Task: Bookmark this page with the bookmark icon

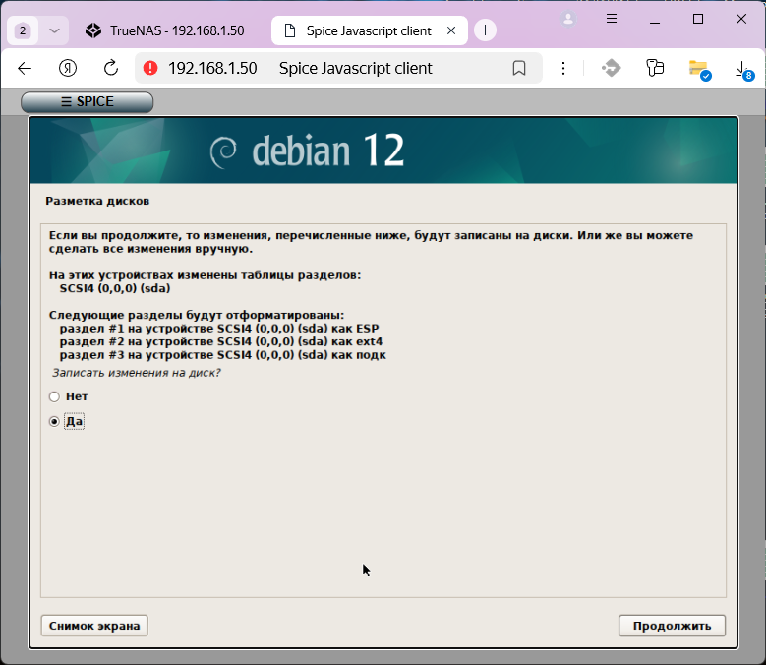Action: click(519, 68)
